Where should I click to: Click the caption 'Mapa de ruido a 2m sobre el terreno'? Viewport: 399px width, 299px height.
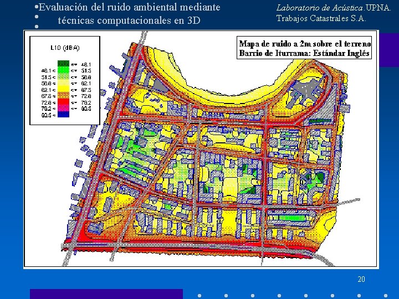pos(305,44)
